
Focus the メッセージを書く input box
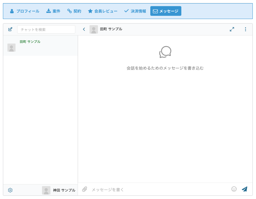(x=158, y=190)
